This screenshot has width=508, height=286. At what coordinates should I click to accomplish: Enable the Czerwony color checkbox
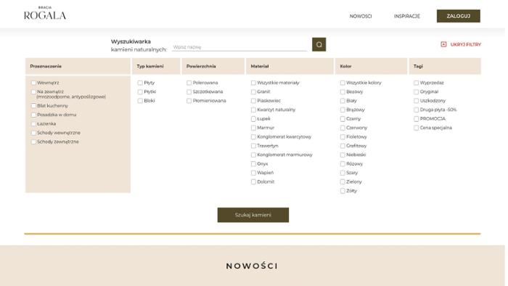[x=343, y=128]
